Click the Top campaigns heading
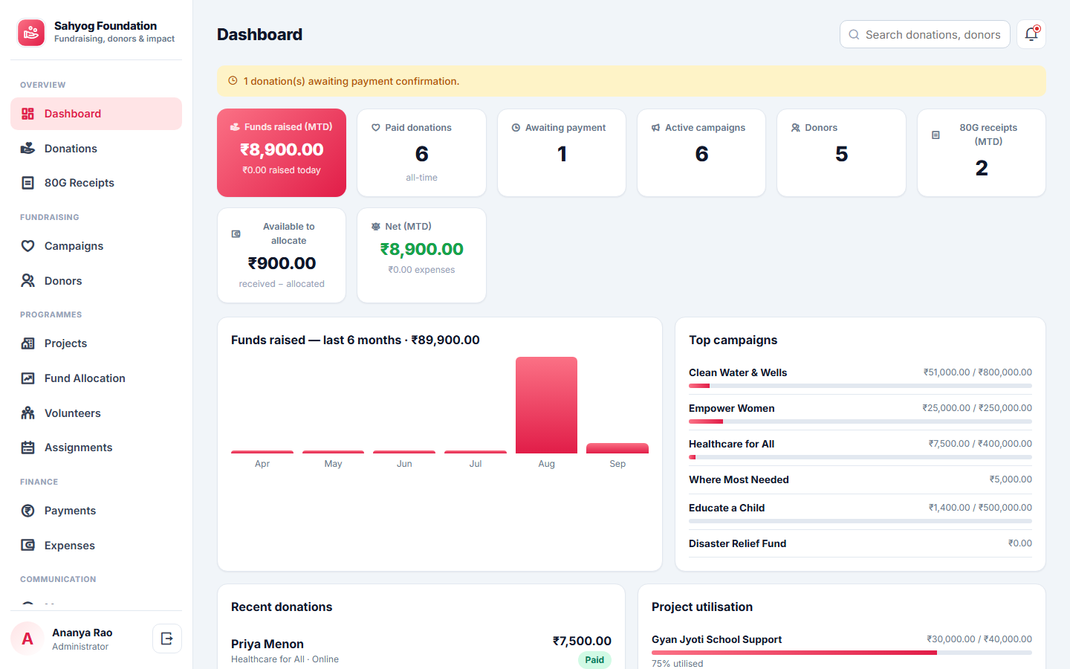The width and height of the screenshot is (1070, 669). (733, 340)
